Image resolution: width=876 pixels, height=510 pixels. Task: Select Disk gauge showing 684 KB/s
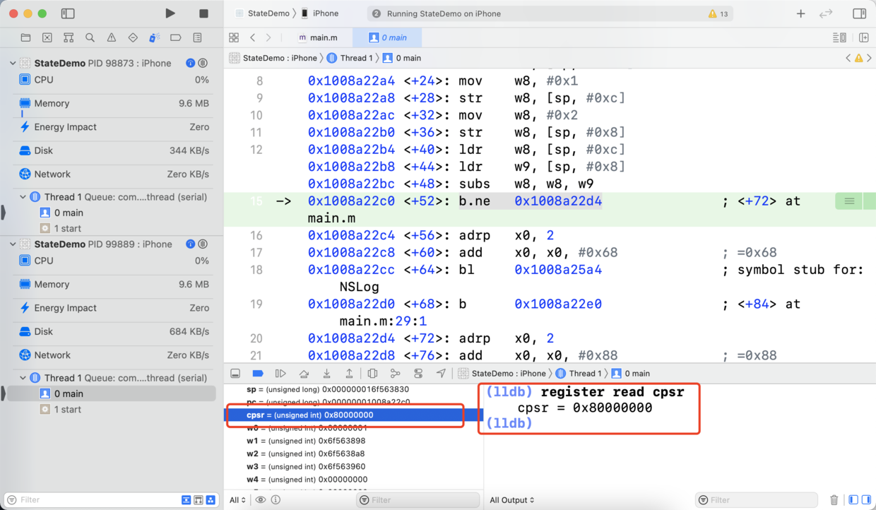113,331
